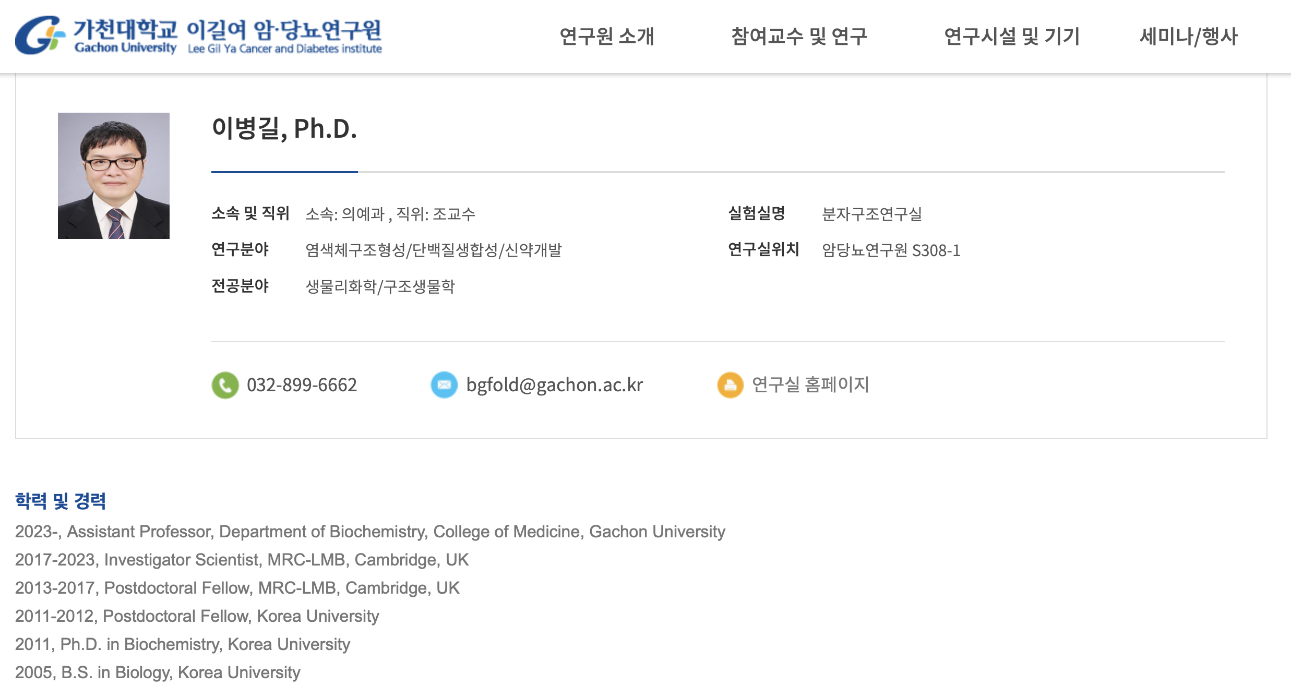Click the 2023- Assistant Professor career line

(x=370, y=532)
